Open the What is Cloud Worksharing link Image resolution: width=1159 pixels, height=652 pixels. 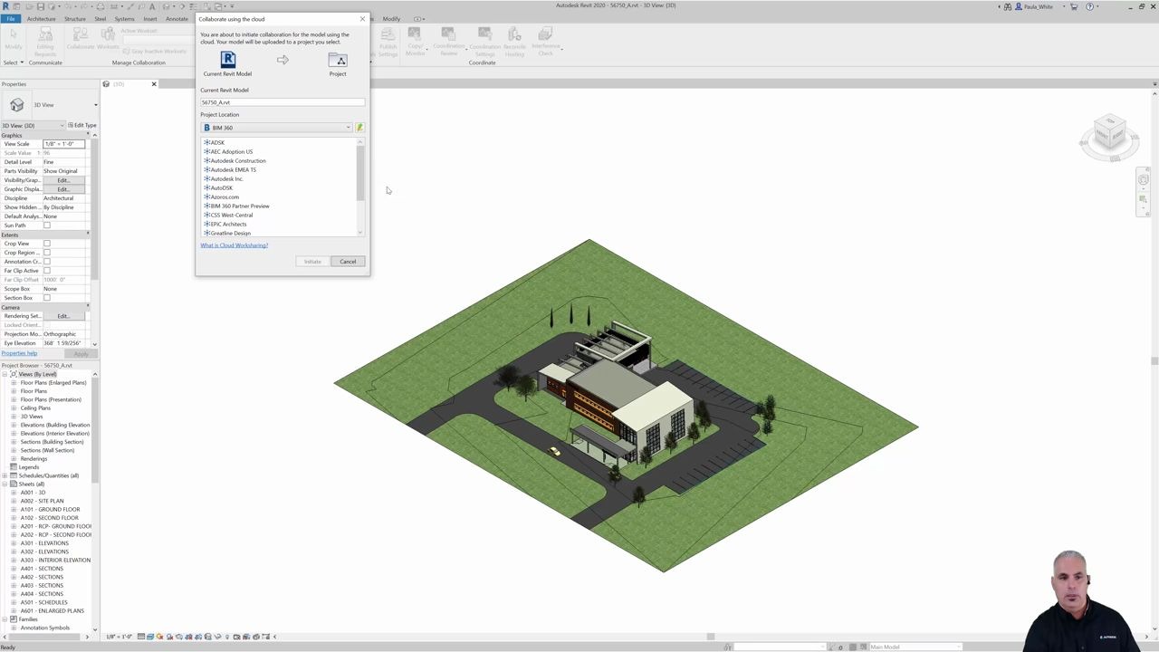click(235, 245)
